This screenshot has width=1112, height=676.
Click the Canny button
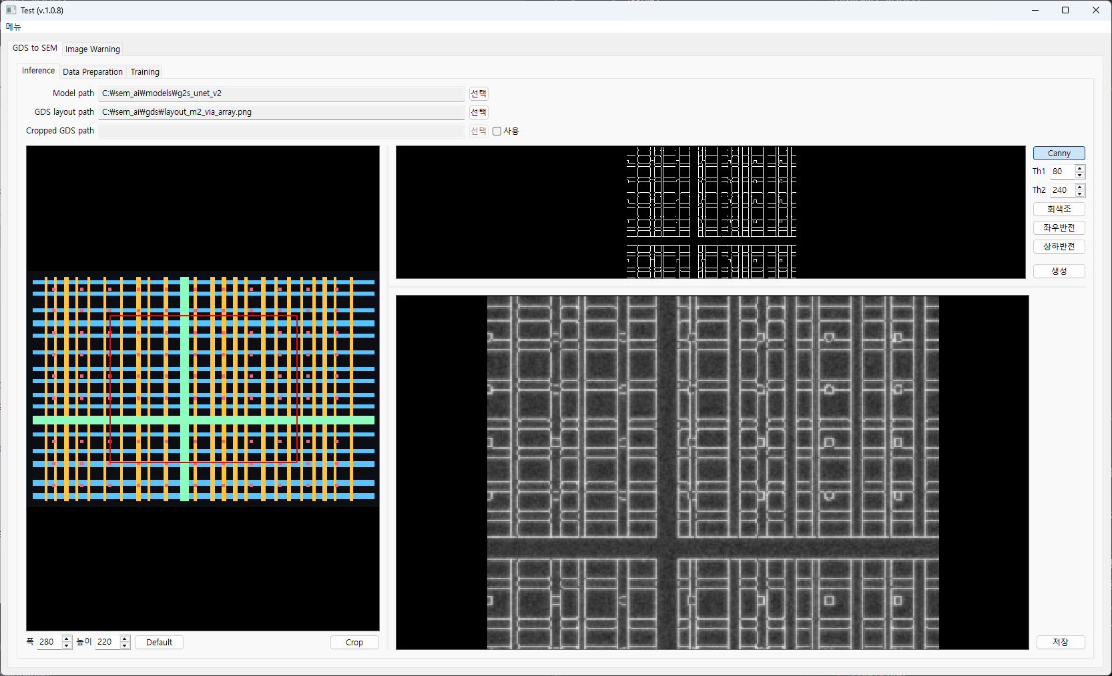1059,153
